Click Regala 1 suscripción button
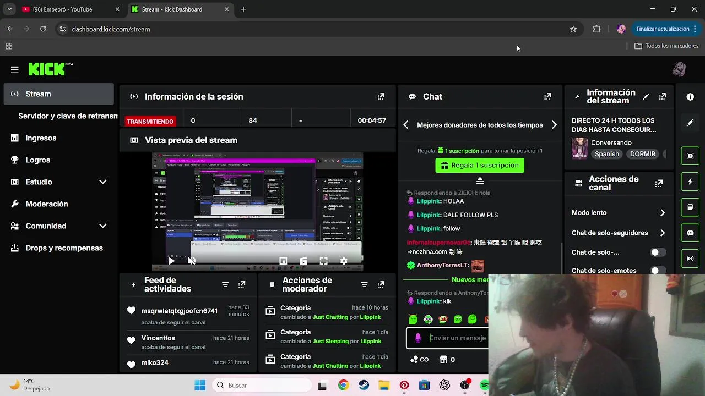The width and height of the screenshot is (705, 396). 480,165
